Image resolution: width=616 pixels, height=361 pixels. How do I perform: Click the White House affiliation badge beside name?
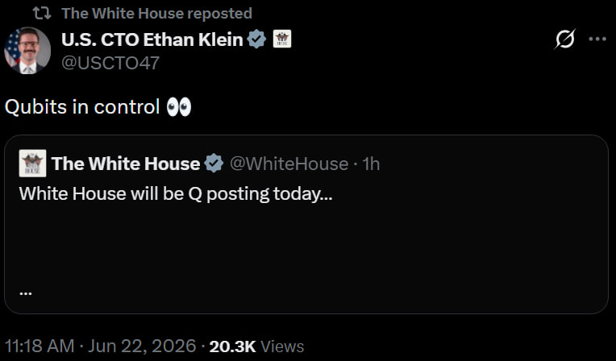[x=282, y=39]
